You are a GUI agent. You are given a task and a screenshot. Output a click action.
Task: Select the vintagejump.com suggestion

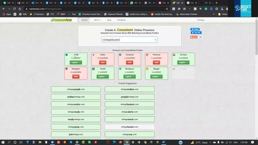(76, 127)
